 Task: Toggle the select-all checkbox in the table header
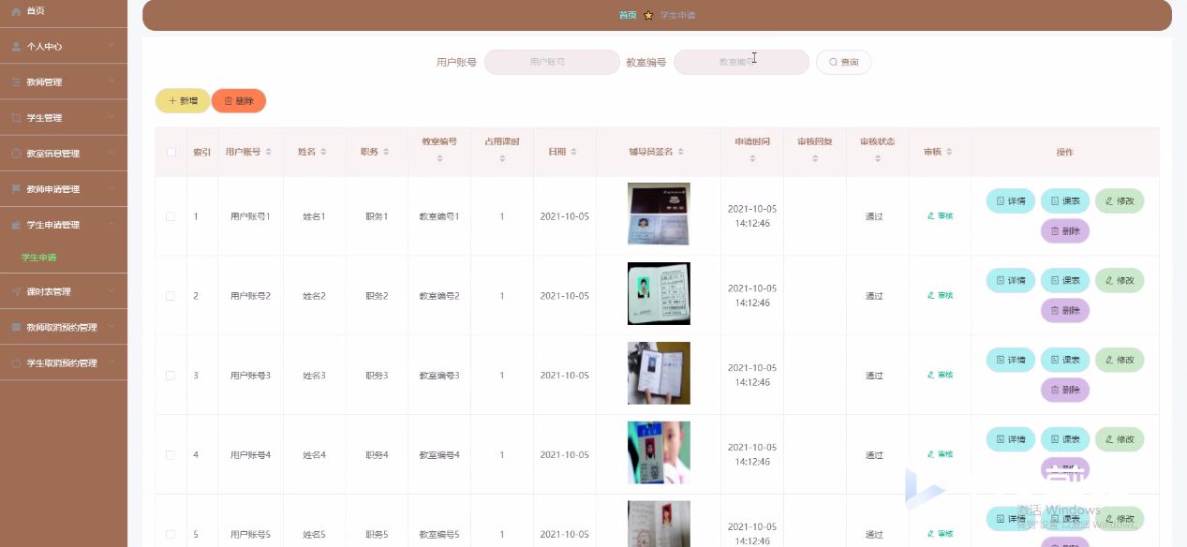click(x=171, y=152)
